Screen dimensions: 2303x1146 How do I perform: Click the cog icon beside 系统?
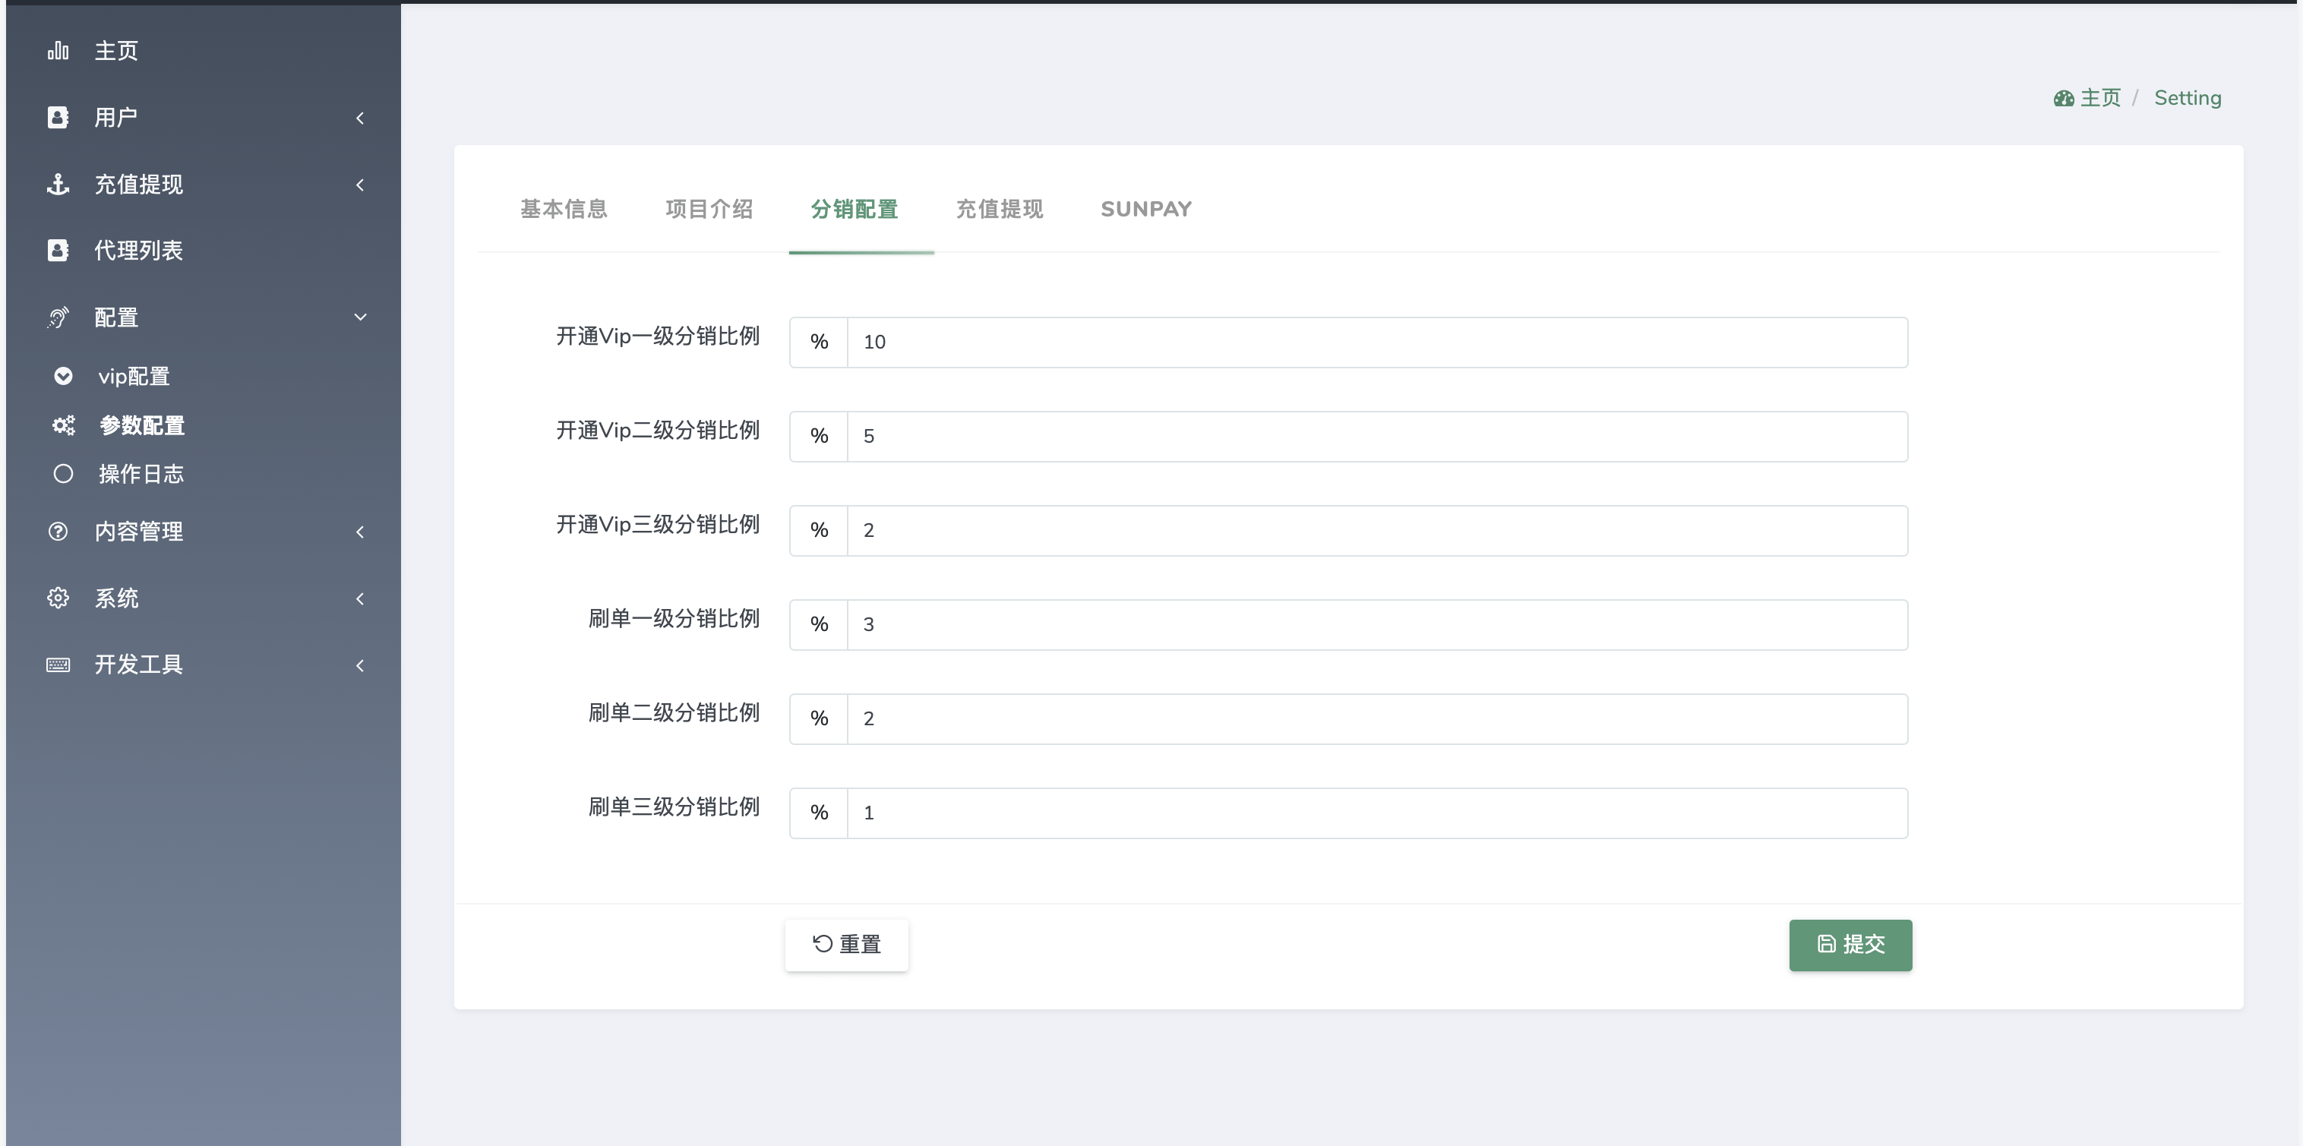(x=58, y=598)
